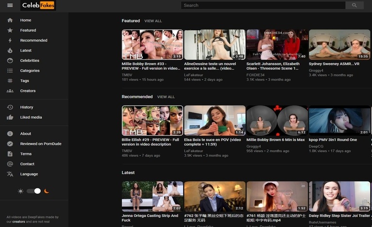The height and width of the screenshot is (227, 372).
Task: Click the History clock icon
Action: [10, 107]
